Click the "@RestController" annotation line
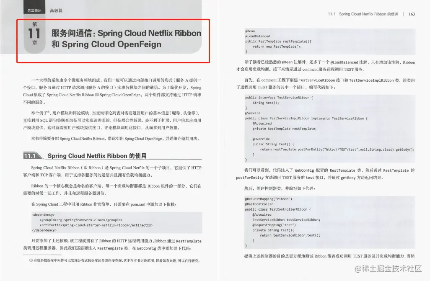Screen dimensions: 430x281 click(x=259, y=204)
